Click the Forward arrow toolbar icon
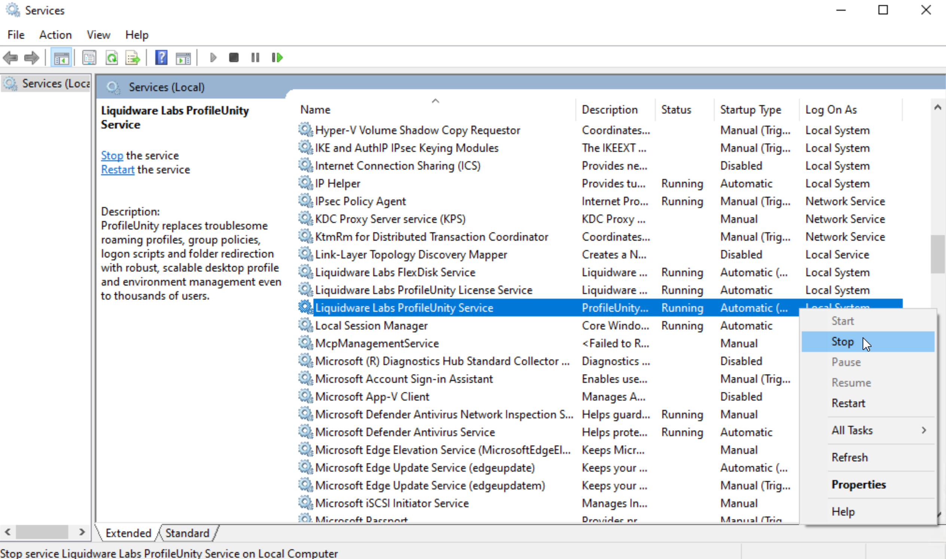Image resolution: width=946 pixels, height=559 pixels. tap(32, 58)
